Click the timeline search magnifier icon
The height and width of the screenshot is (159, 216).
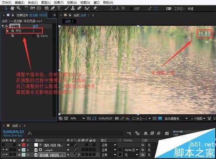[29, 133]
